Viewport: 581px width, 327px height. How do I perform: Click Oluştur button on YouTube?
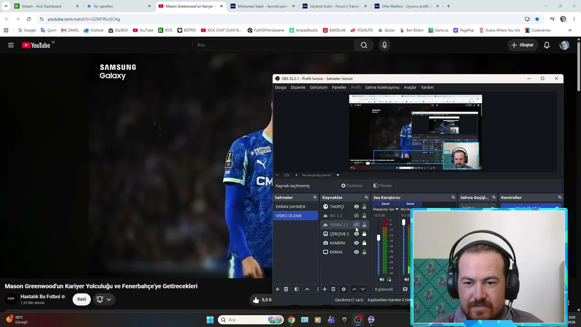coord(522,45)
